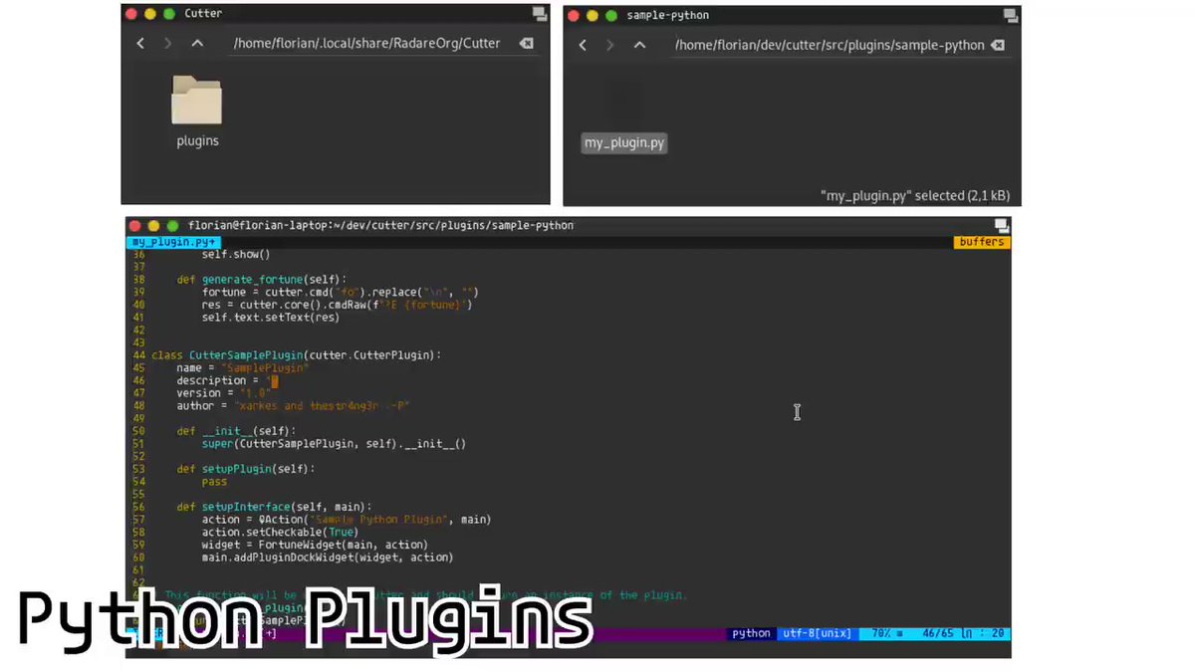Click the main.addPluginDockWidget line
The width and height of the screenshot is (1195, 672).
[328, 558]
